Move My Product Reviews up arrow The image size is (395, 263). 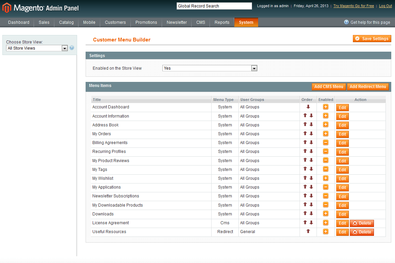click(x=305, y=160)
